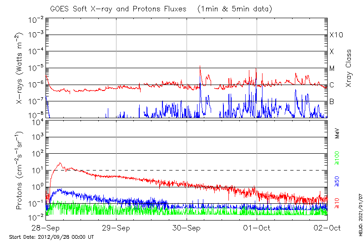Screen dimensions: 364x241
Task: Click the C flare class label
Action: click(332, 85)
